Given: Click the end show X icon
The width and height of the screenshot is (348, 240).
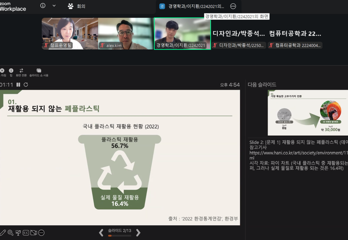Looking at the screenshot, I should [x=2, y=71].
